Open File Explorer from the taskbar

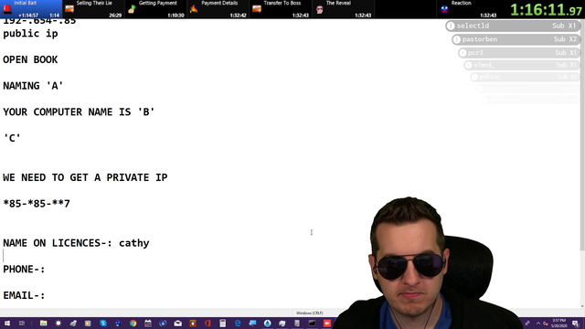pos(43,323)
